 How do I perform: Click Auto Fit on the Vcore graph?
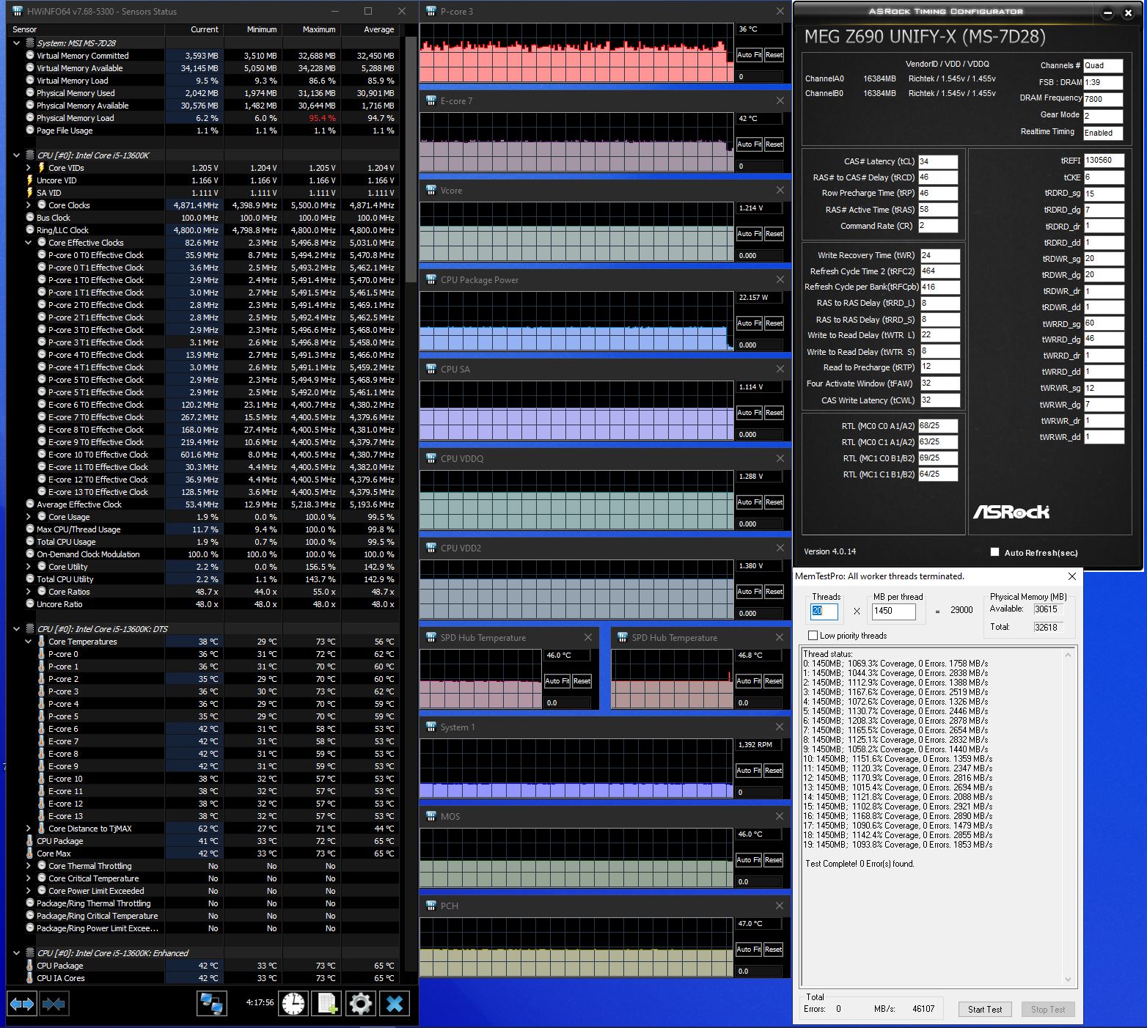click(749, 234)
